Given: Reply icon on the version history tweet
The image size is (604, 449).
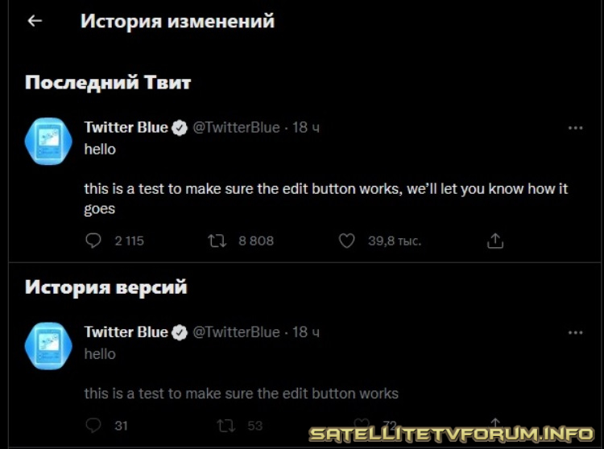Looking at the screenshot, I should 93,426.
